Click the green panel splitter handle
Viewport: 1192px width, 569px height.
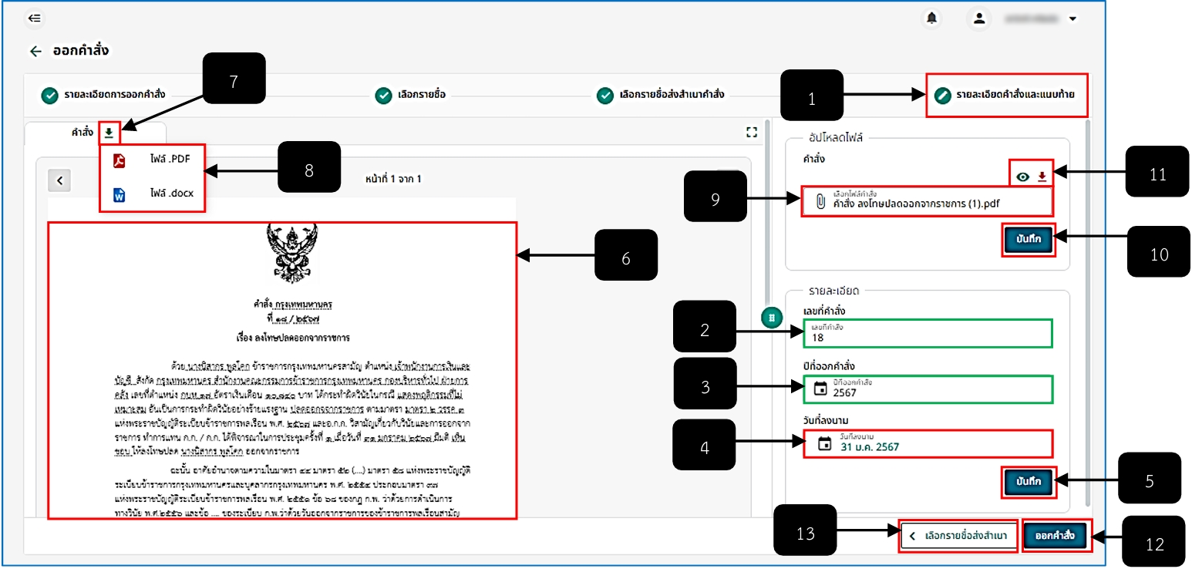[x=772, y=318]
